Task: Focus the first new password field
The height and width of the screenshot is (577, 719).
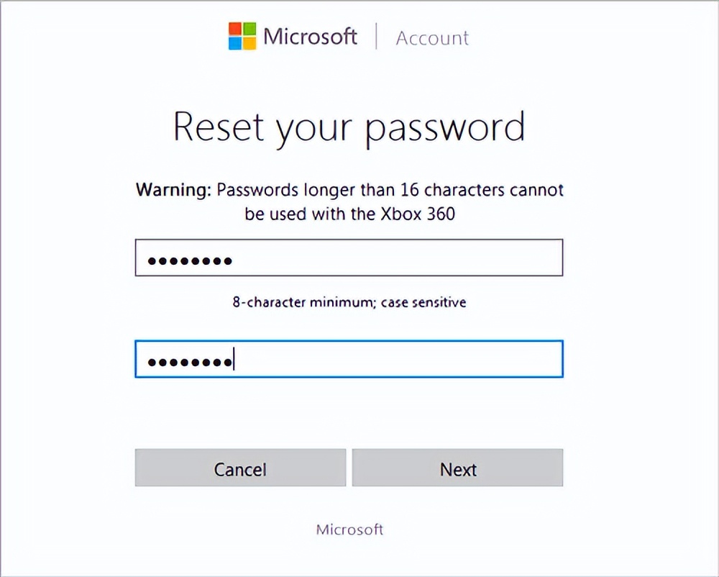Action: click(395, 259)
